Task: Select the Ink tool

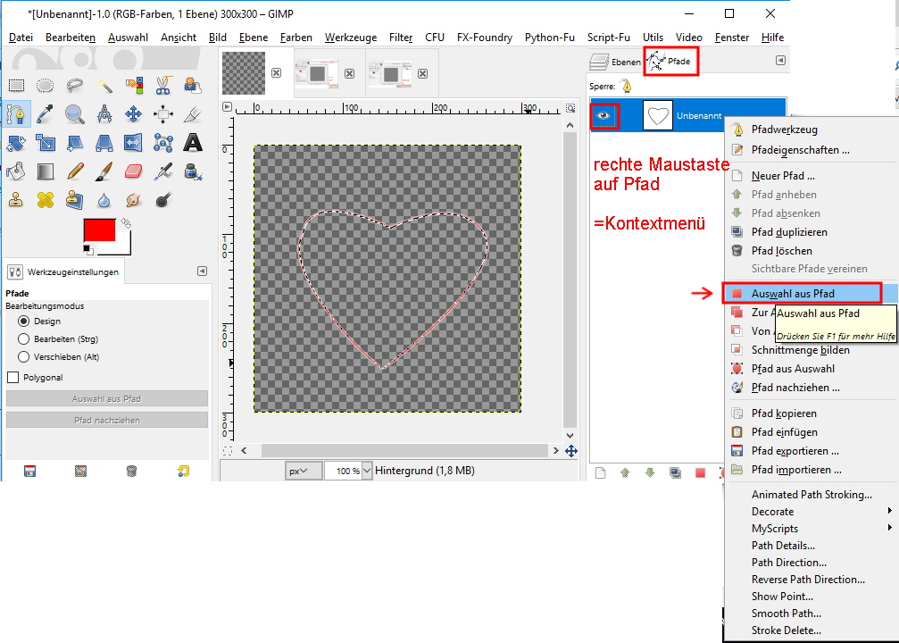Action: [193, 171]
